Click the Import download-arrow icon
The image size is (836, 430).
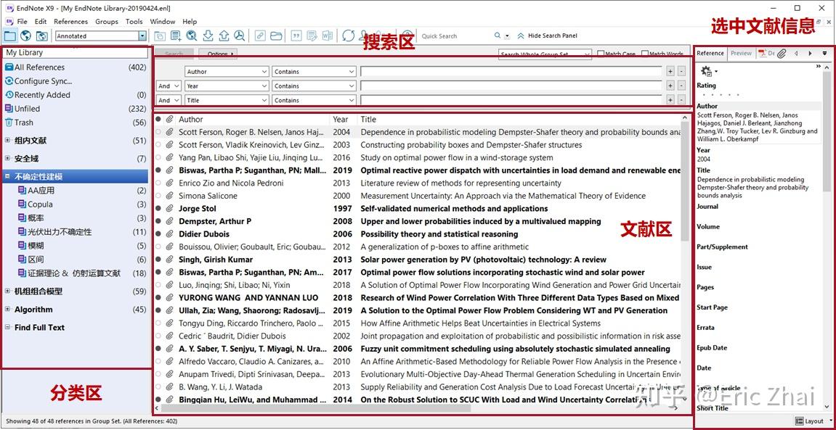[x=208, y=36]
